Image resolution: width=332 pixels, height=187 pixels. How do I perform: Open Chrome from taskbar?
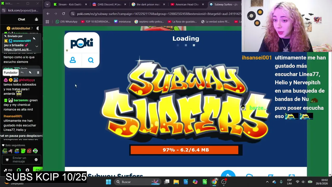click(x=214, y=182)
